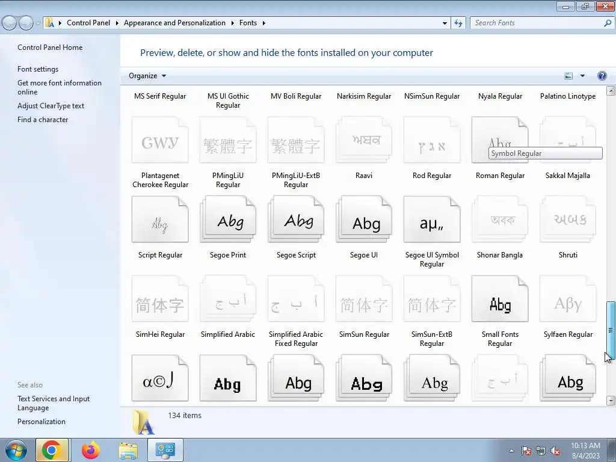Expand the Organize menu
Viewport: 616px width, 462px height.
tap(147, 76)
